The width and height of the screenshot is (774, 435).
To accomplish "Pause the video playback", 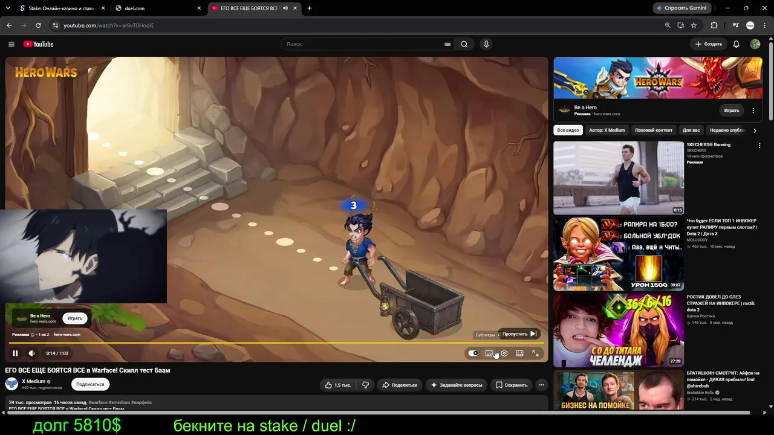I will click(15, 353).
